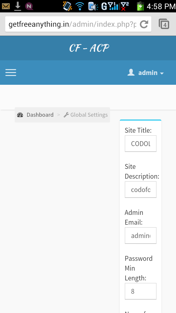176x313 pixels.
Task: Go to Dashboard breadcrumb link
Action: (x=40, y=115)
